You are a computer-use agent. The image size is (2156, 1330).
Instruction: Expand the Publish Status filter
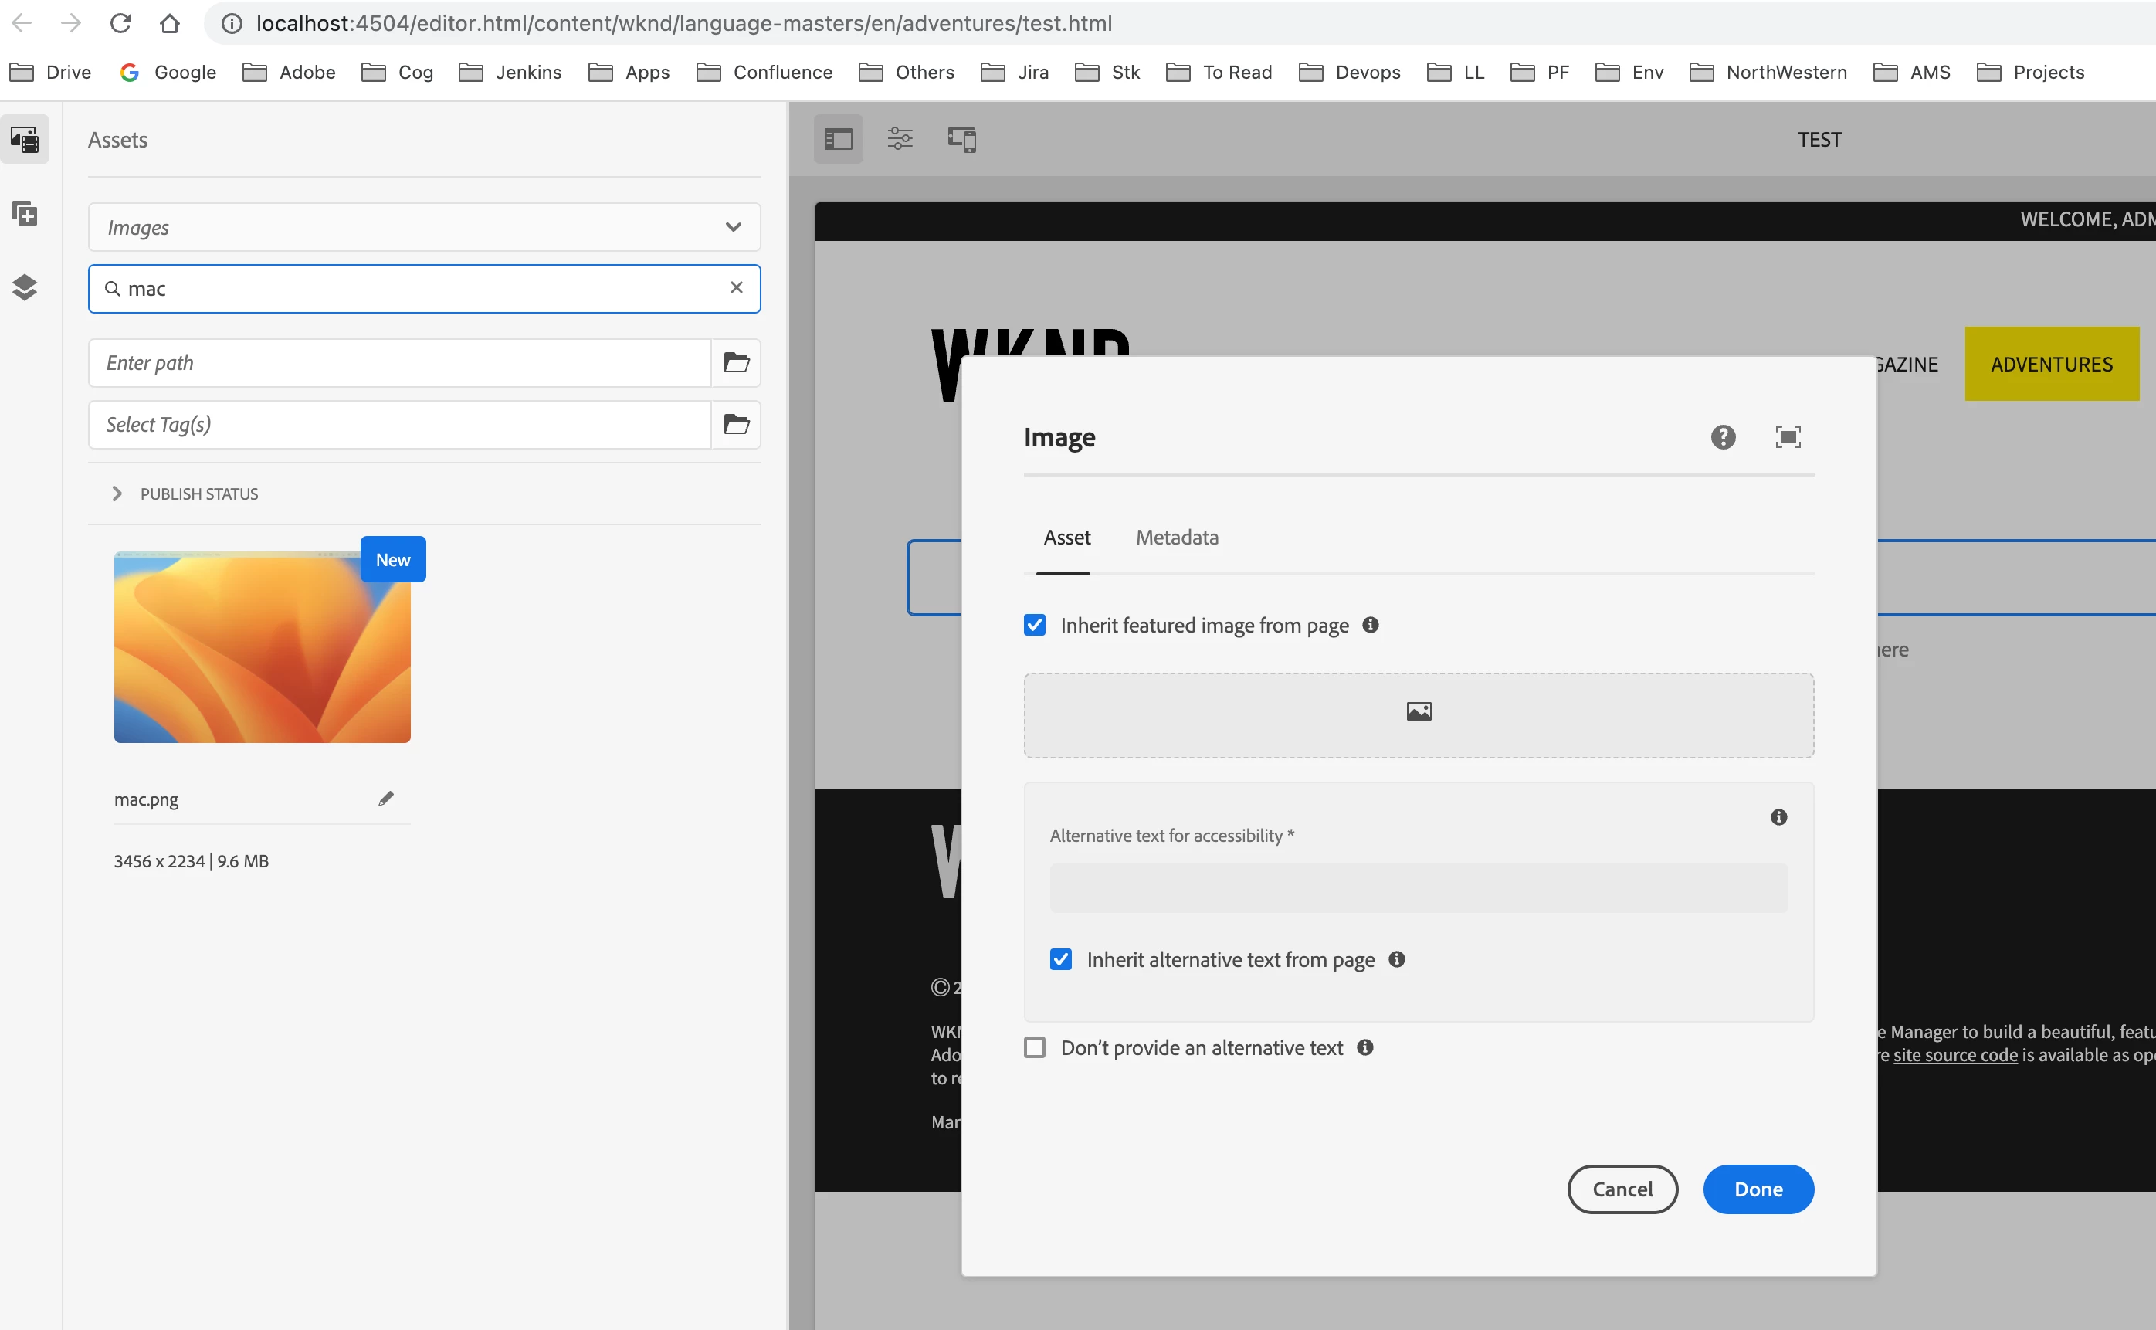click(117, 494)
